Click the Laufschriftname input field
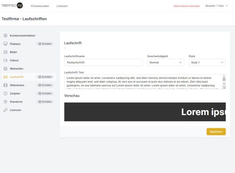The height and width of the screenshot is (173, 235). click(103, 63)
